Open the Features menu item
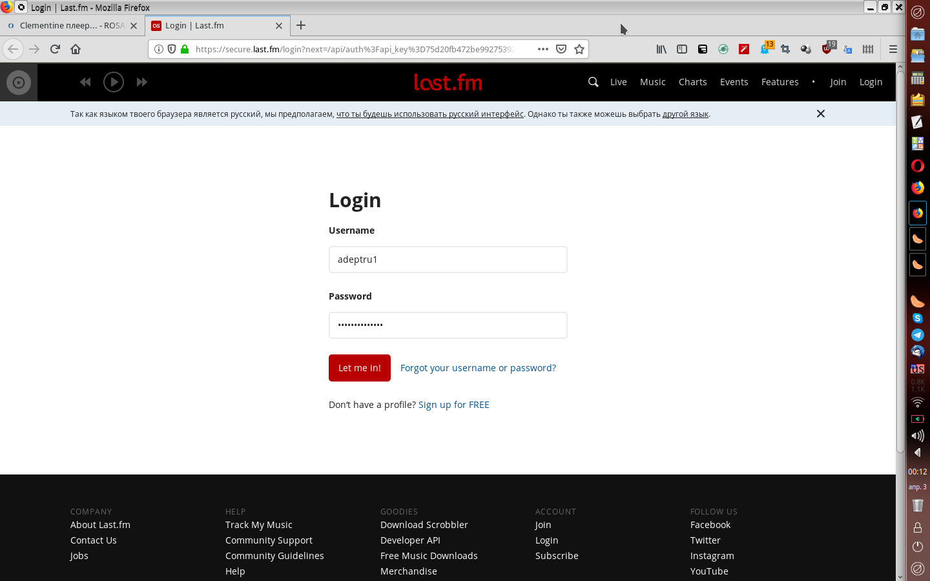Screen dimensions: 930x581 click(x=780, y=82)
